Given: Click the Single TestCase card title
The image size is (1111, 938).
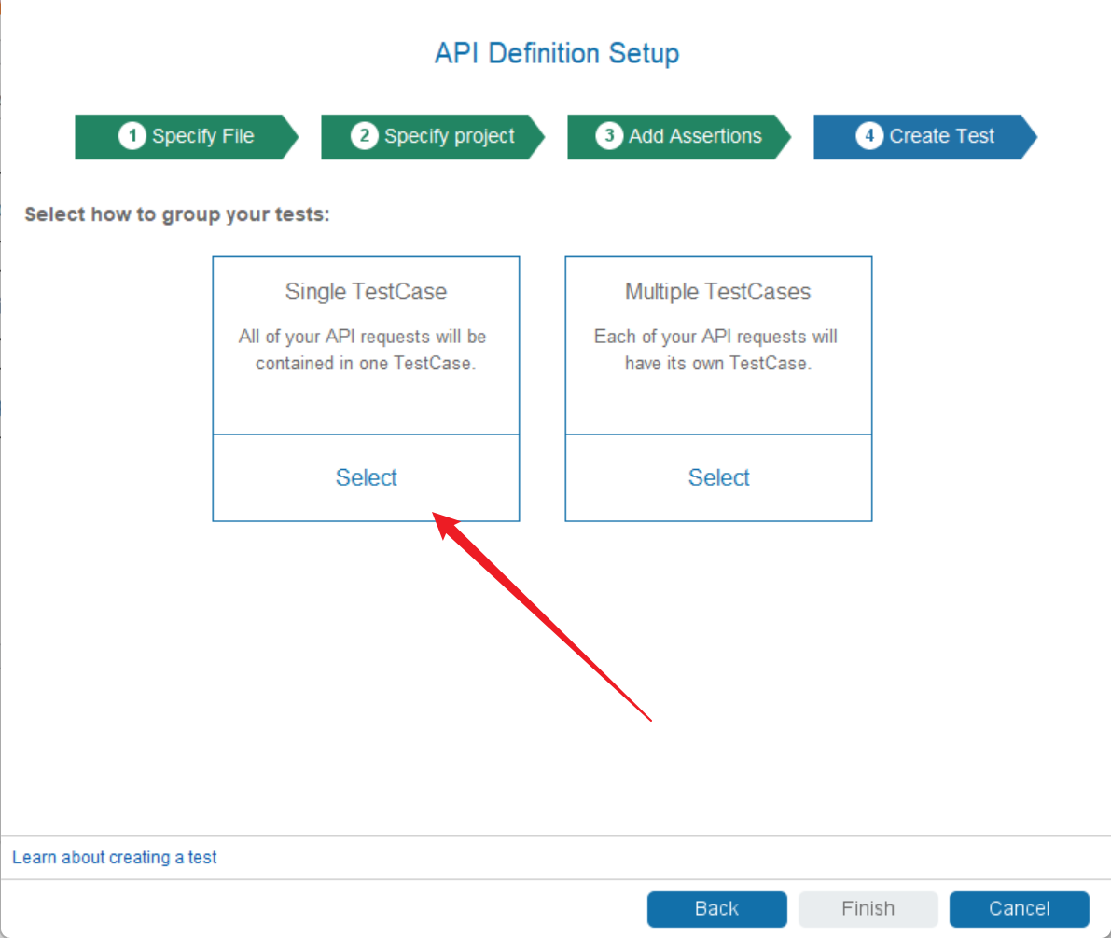Looking at the screenshot, I should point(366,292).
